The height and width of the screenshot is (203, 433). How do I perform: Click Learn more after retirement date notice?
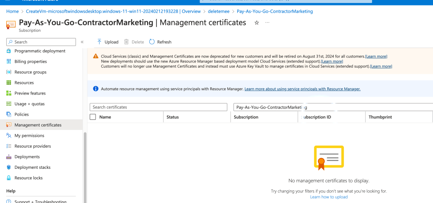click(376, 56)
